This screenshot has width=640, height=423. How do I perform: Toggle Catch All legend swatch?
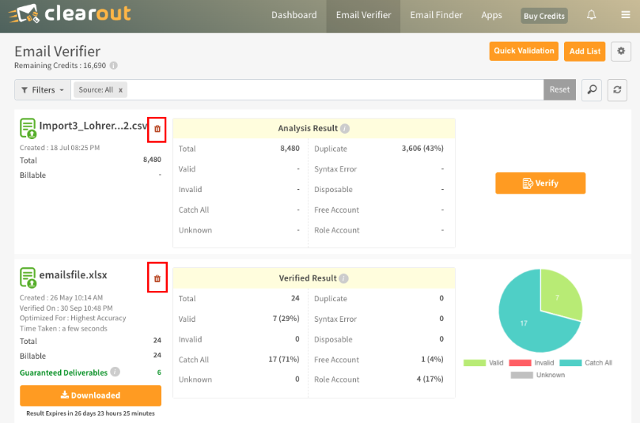[570, 363]
